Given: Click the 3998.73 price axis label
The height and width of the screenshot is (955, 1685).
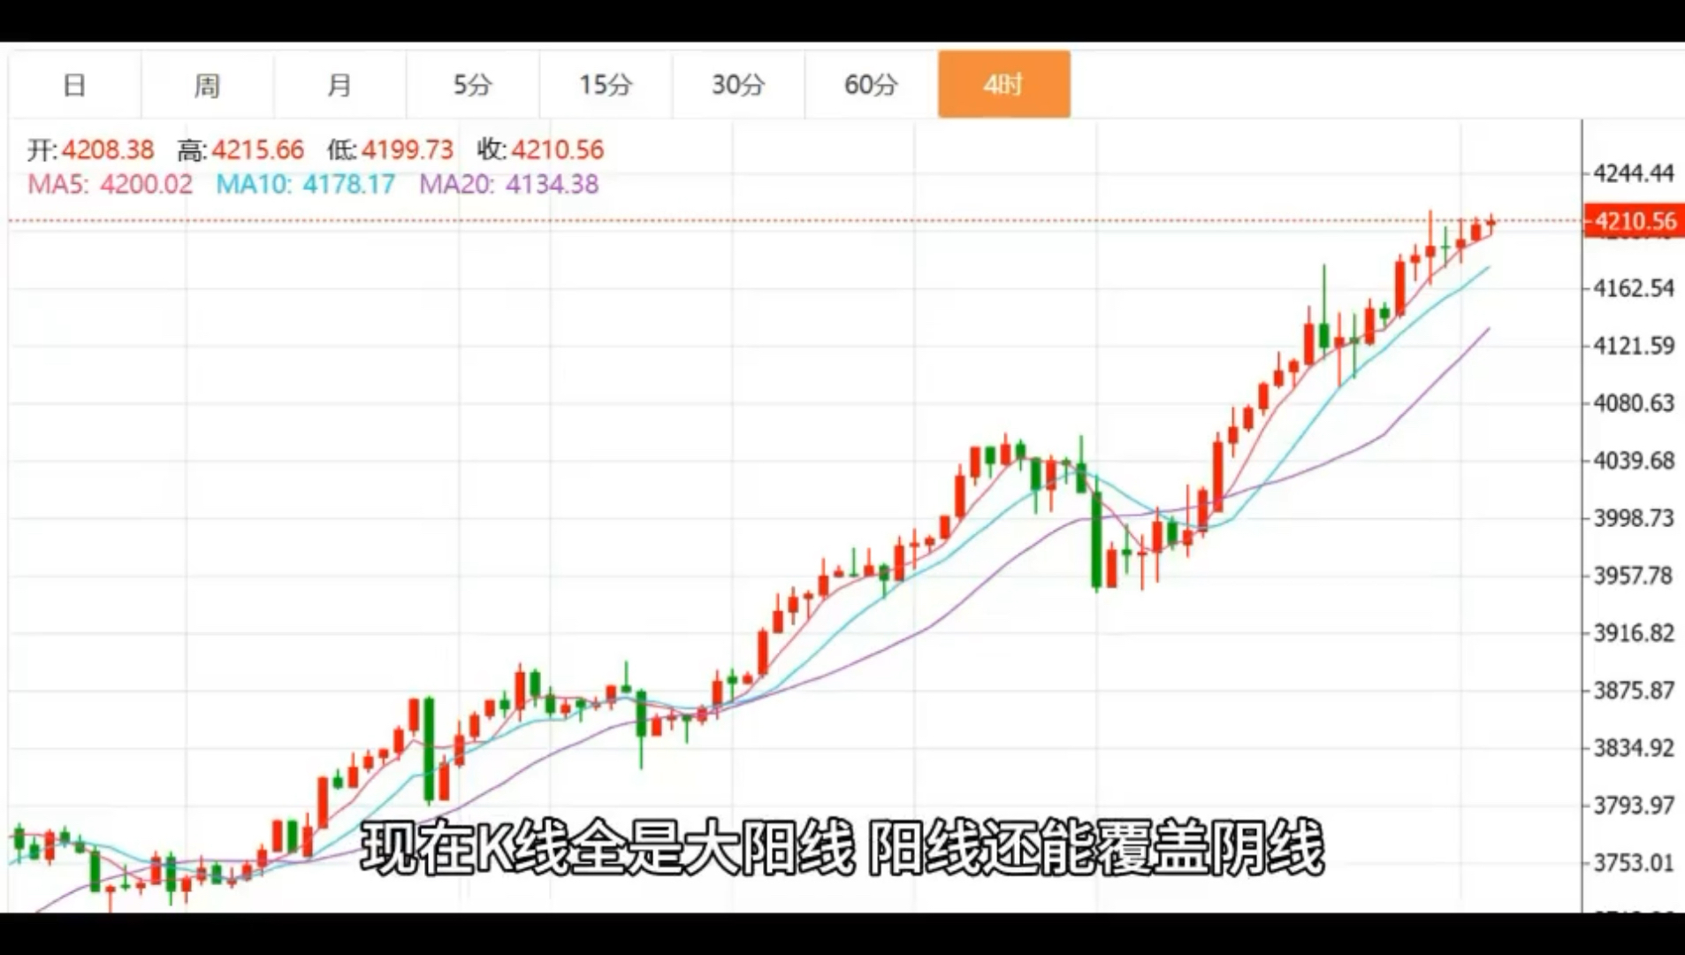Looking at the screenshot, I should click(x=1634, y=518).
